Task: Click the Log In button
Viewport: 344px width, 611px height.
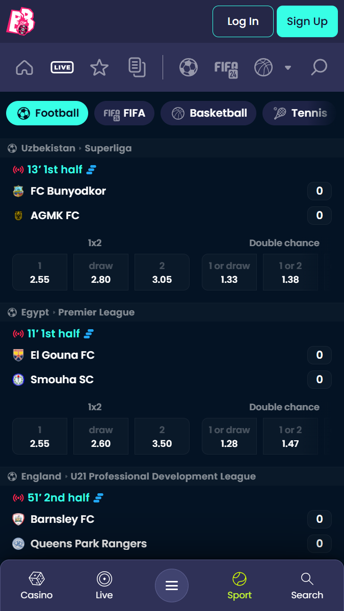Action: tap(243, 21)
